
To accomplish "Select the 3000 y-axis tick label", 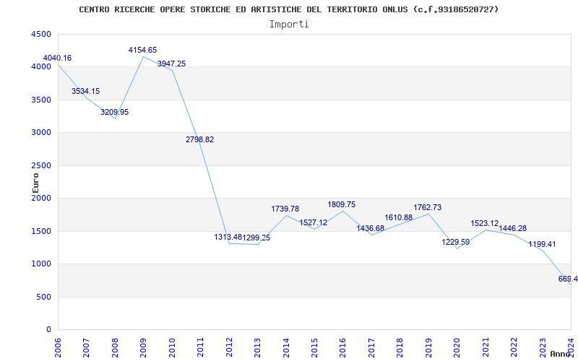I will 41,133.
